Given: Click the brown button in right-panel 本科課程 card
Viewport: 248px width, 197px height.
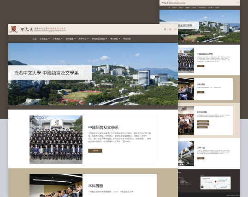Looking at the screenshot, I should (201, 92).
